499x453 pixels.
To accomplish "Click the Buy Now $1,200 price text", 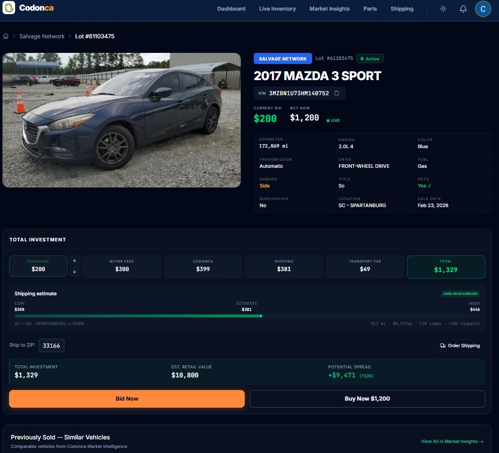I will [304, 117].
